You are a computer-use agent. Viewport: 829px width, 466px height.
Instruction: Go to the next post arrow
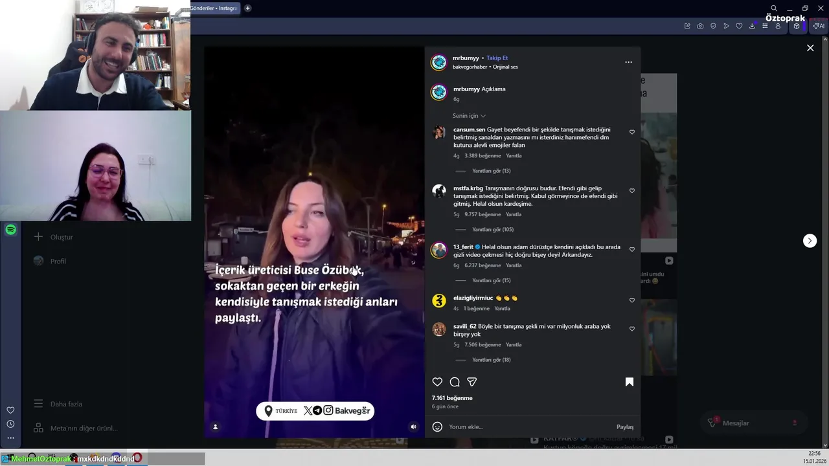pos(810,241)
